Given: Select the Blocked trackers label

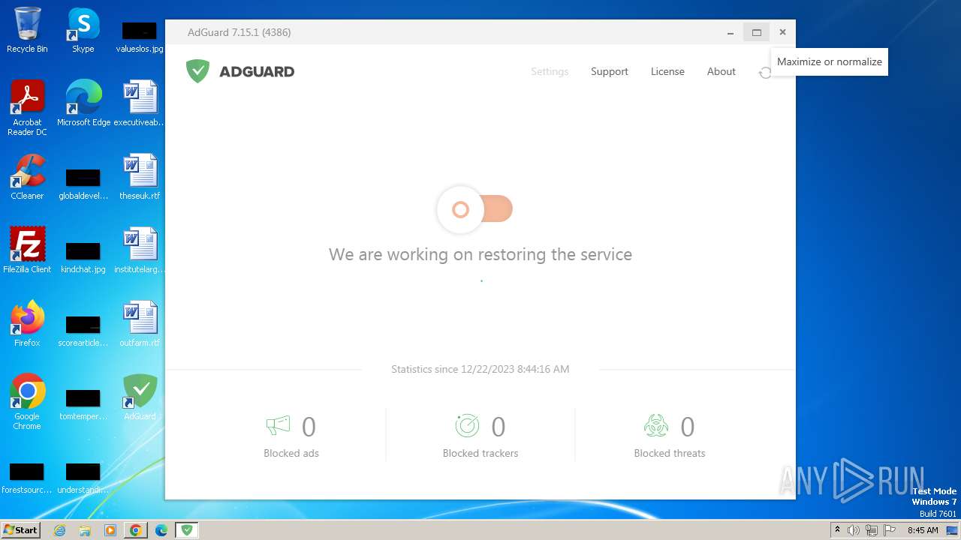Looking at the screenshot, I should pos(480,453).
